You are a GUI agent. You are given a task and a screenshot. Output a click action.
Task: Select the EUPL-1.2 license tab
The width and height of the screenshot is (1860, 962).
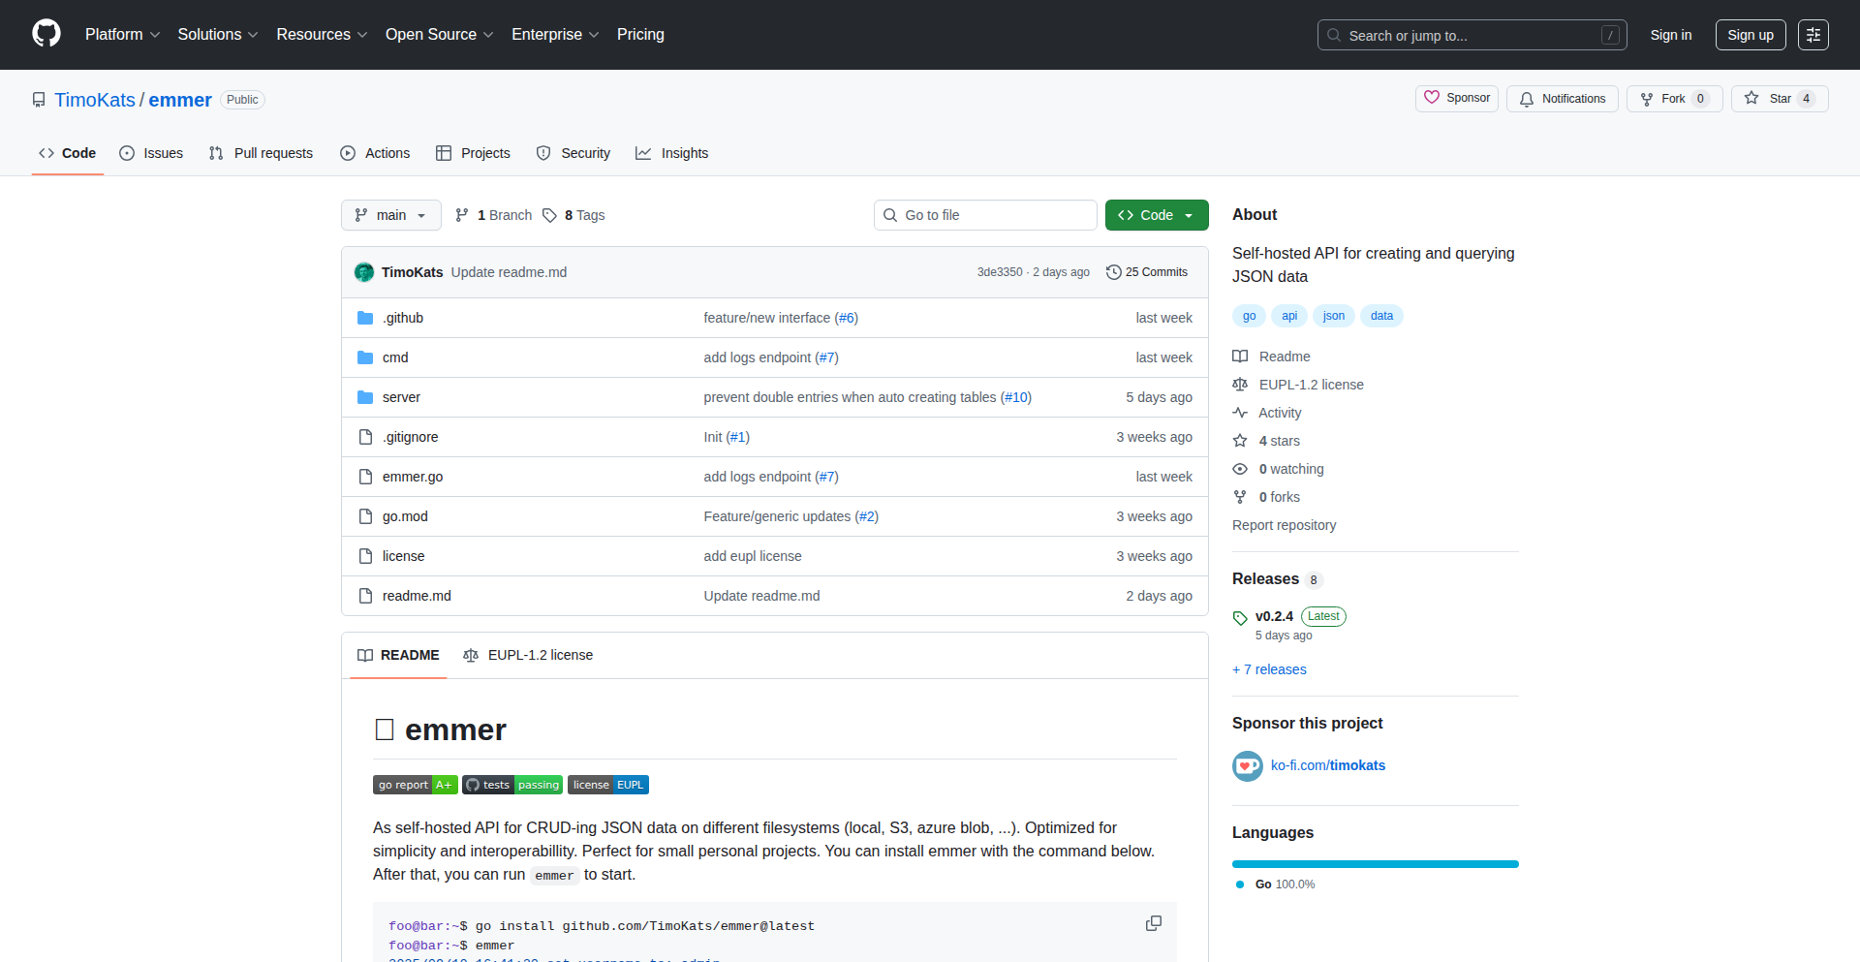pyautogui.click(x=528, y=655)
